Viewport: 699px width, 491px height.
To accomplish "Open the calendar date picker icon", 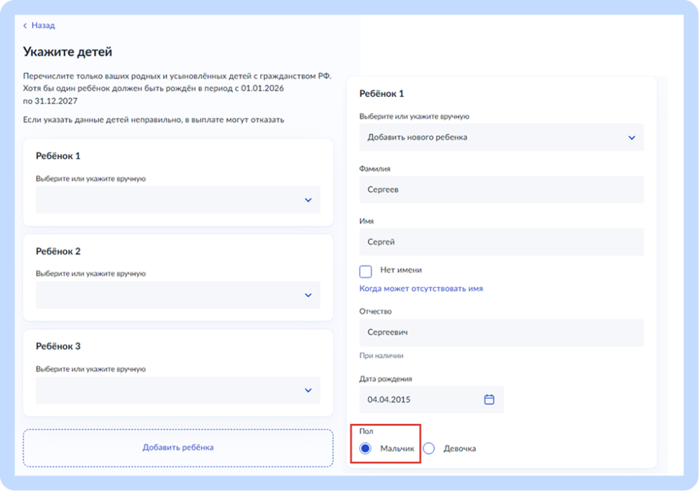I will (x=489, y=399).
